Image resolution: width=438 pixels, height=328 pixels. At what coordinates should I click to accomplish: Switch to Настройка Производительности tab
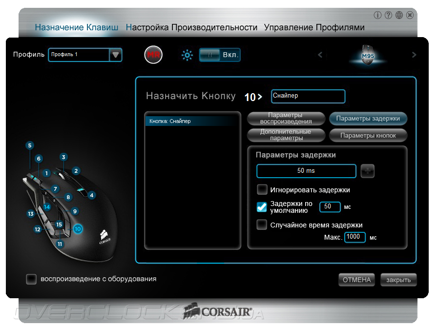(x=191, y=27)
